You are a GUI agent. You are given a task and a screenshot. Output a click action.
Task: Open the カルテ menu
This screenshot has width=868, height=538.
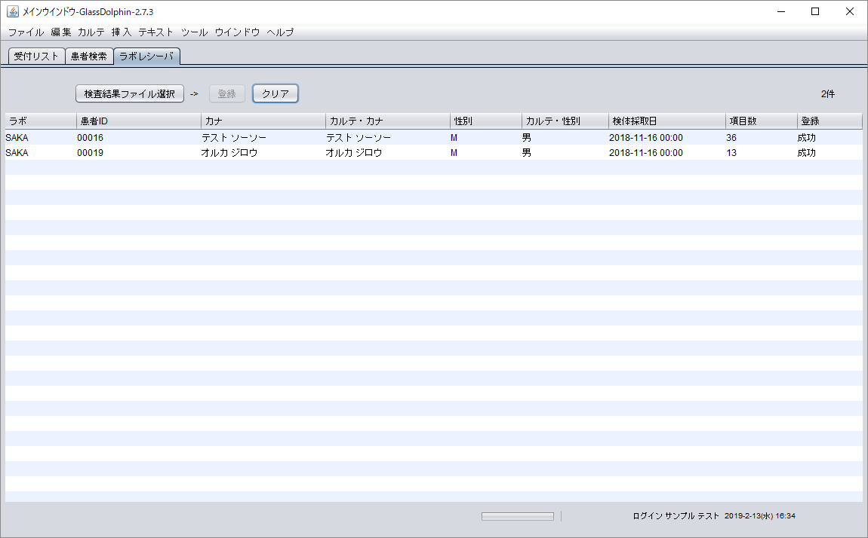pyautogui.click(x=91, y=32)
